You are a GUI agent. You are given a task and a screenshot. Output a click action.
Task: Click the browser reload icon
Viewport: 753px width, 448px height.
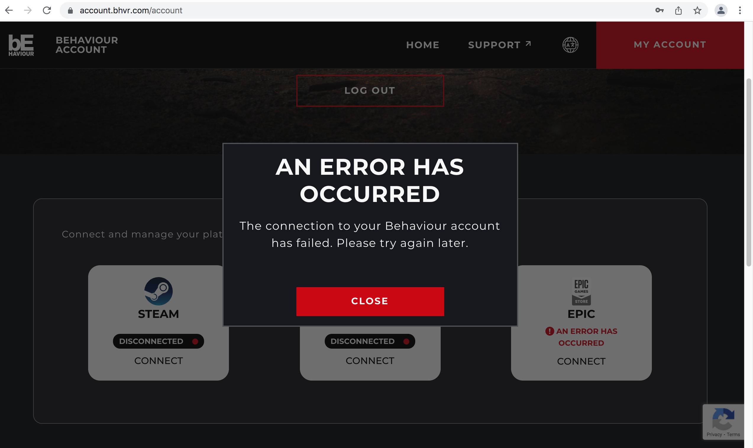pyautogui.click(x=47, y=11)
